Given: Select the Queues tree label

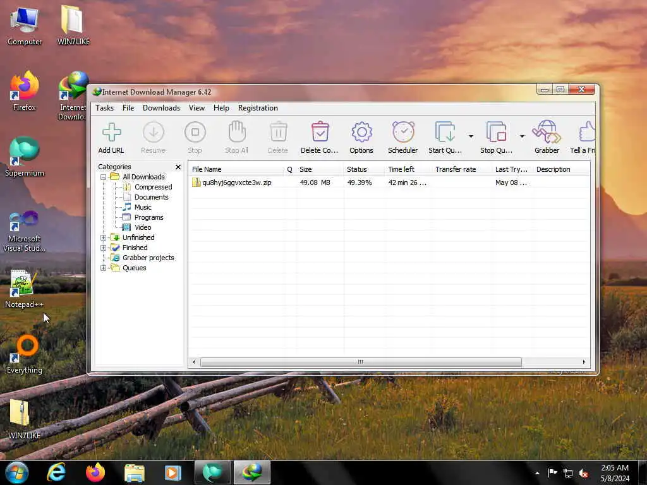Looking at the screenshot, I should tap(134, 268).
